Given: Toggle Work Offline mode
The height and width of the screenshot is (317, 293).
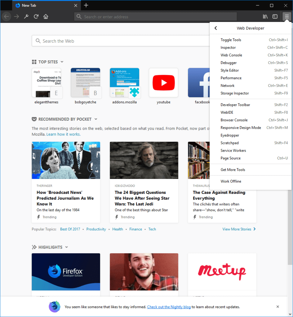Looking at the screenshot, I should click(230, 181).
